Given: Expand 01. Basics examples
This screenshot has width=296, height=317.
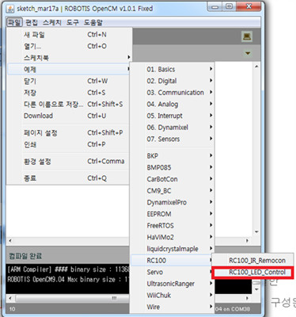Looking at the screenshot, I should click(173, 70).
